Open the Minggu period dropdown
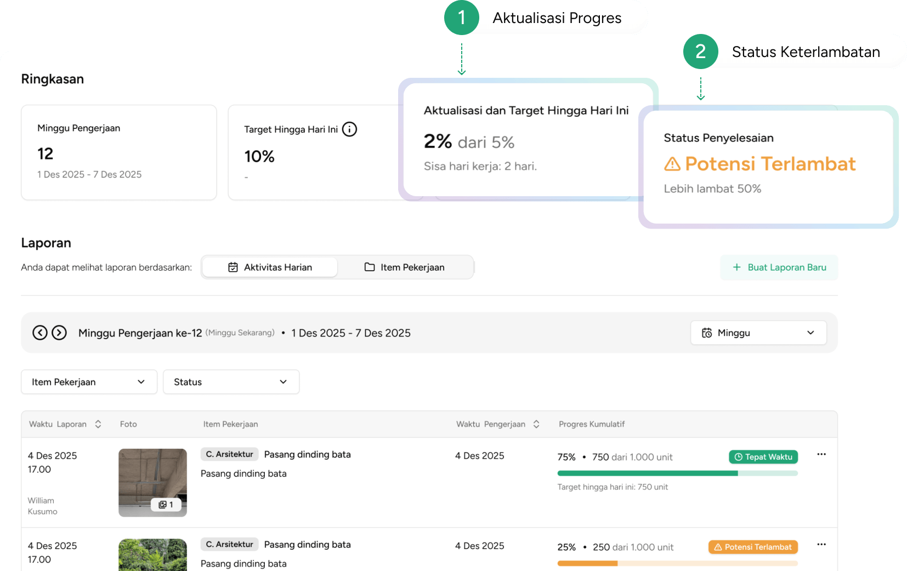Screen dimensions: 907x571 tap(758, 333)
